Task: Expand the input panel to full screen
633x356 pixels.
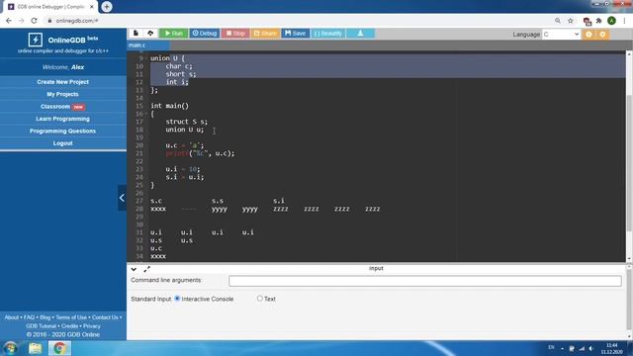Action: [147, 269]
